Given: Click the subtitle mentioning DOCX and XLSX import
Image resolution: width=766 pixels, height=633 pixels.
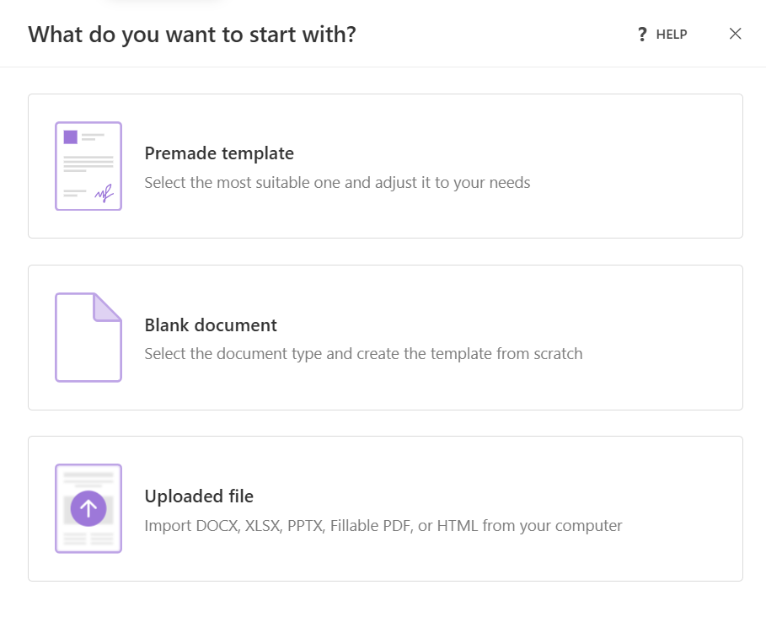Looking at the screenshot, I should pyautogui.click(x=383, y=525).
